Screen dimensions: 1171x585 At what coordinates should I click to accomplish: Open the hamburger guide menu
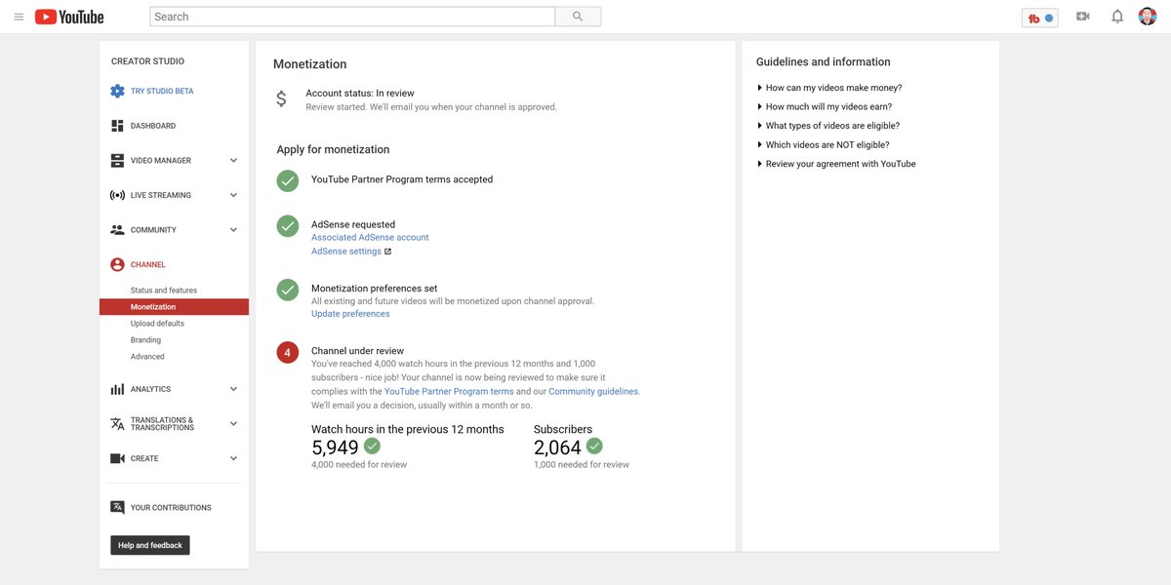click(19, 17)
